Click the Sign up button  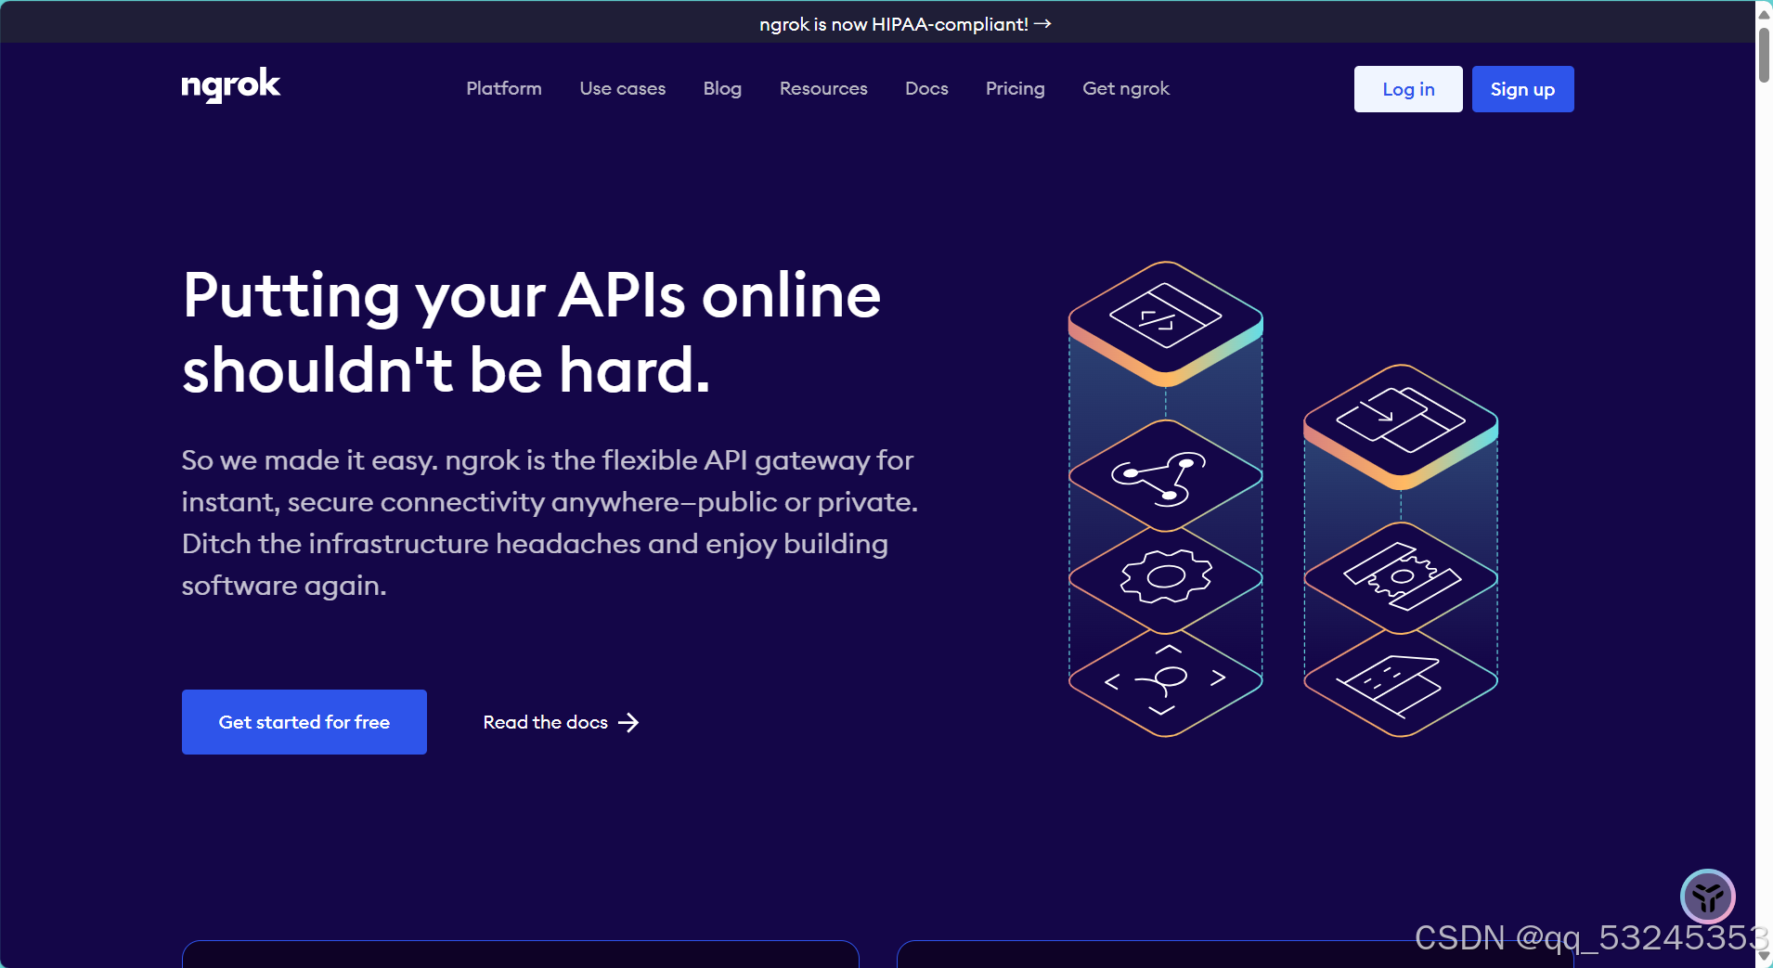[x=1522, y=89]
